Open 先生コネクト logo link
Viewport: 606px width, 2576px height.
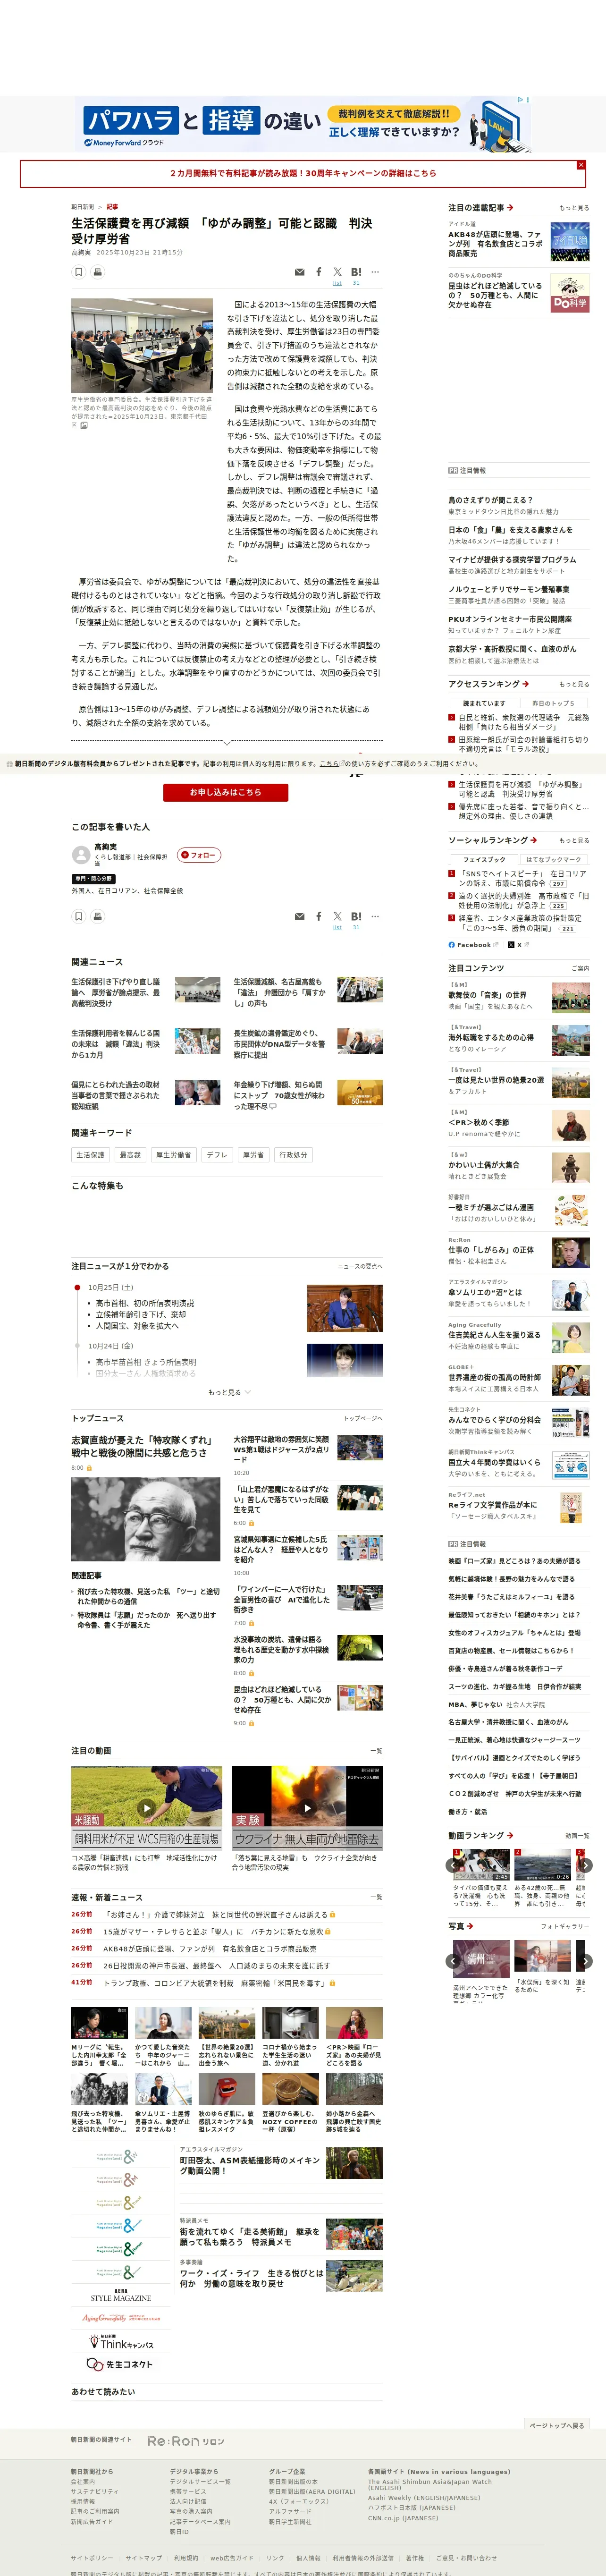120,2364
